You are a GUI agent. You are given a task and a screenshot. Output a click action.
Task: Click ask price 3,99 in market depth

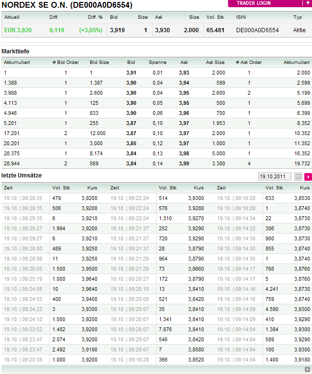click(x=184, y=163)
